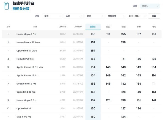Switch to the 屏幕 column tab
Screen dimensions: 165x120
tap(139, 27)
